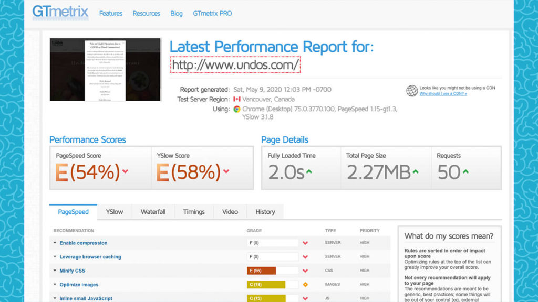Click the red arrow beside PageSpeed Score
The image size is (538, 302).
pos(125,171)
